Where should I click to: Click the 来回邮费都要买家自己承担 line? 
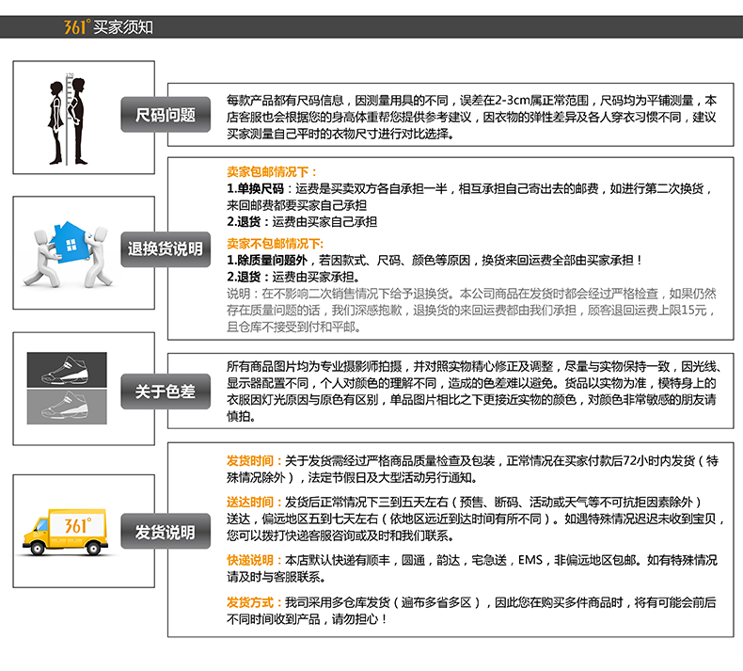pos(296,205)
